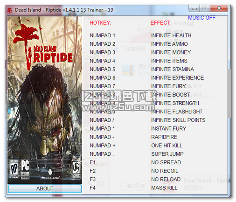
Task: Toggle the MUSIC OFF link
Action: [x=201, y=18]
